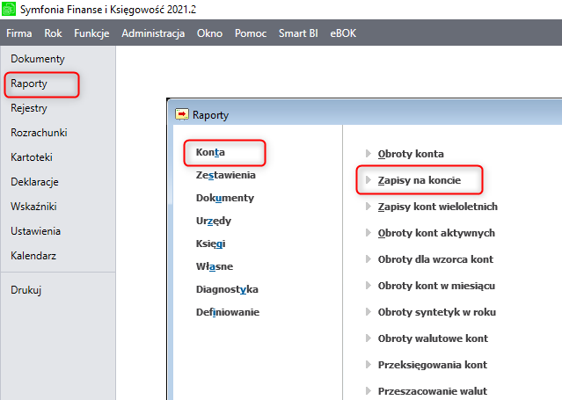Open the Firma menu
Screen dimensions: 562x400
(x=19, y=33)
